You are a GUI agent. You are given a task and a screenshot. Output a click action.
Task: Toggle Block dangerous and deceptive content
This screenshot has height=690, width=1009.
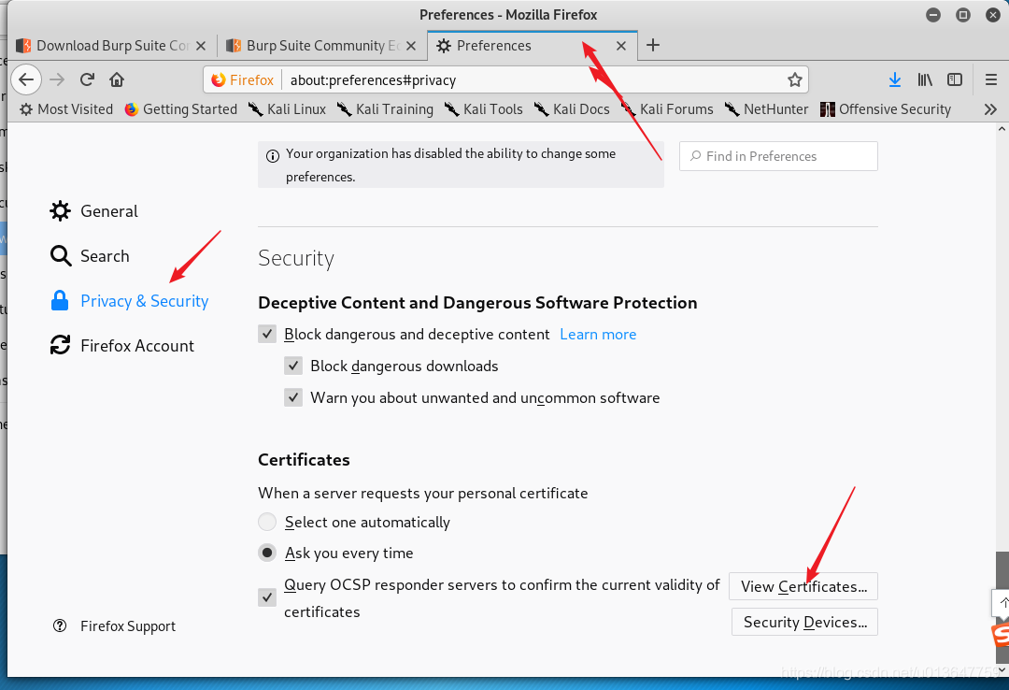(x=267, y=334)
